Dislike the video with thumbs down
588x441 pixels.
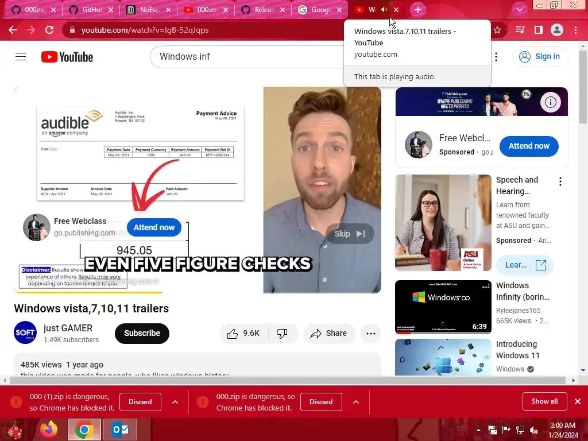click(282, 334)
